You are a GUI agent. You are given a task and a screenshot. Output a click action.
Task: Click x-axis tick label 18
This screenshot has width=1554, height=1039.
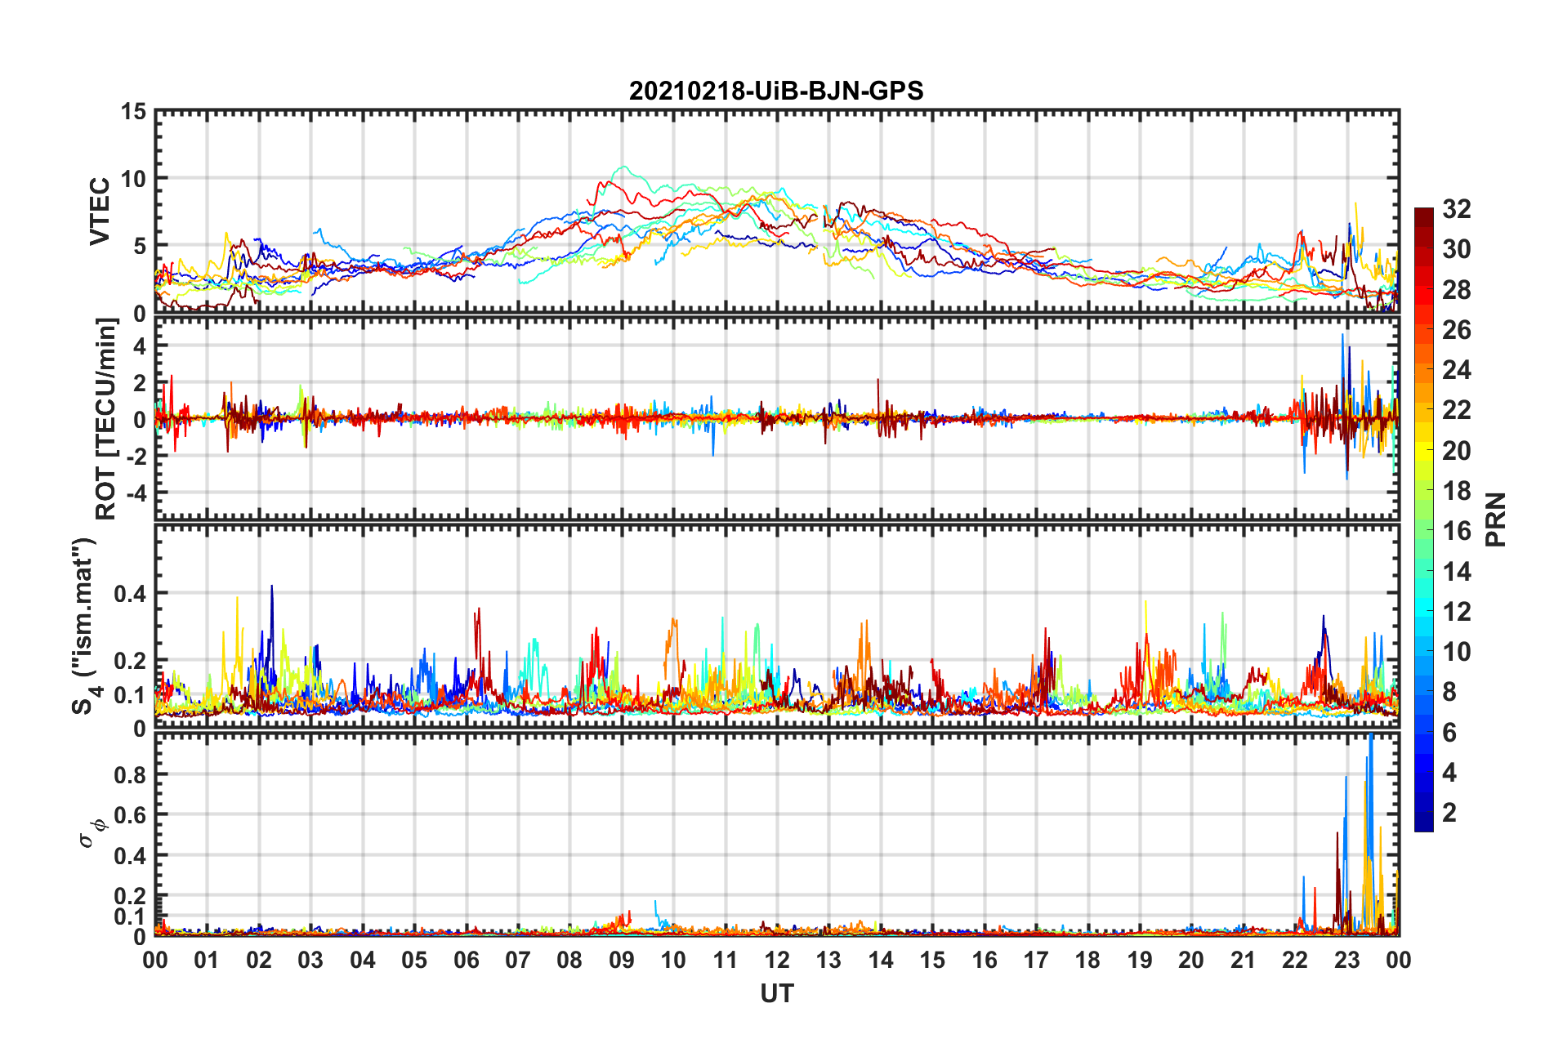(x=1088, y=960)
